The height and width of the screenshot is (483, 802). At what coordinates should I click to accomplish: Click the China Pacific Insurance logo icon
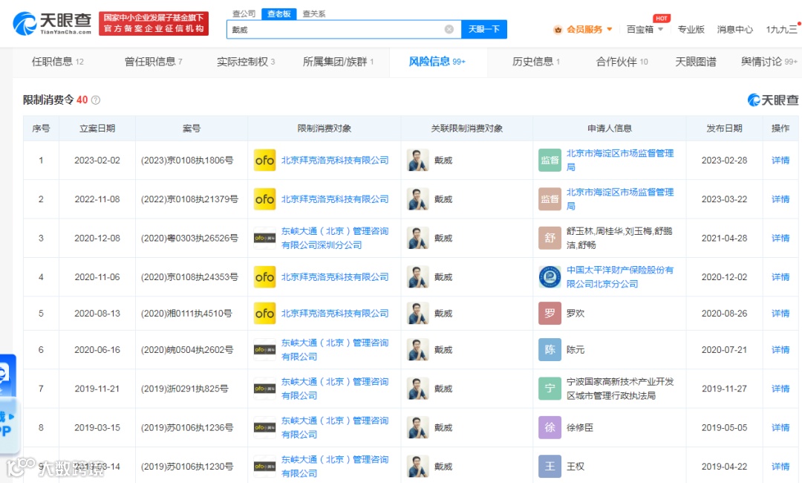550,277
